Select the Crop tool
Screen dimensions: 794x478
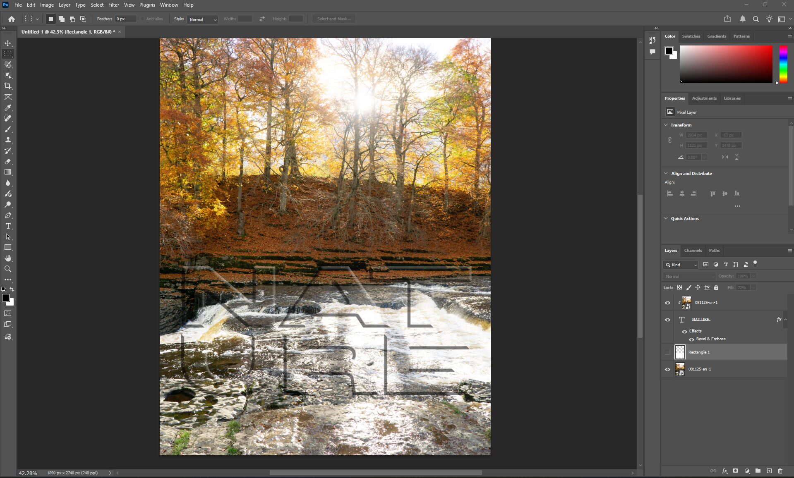tap(8, 86)
